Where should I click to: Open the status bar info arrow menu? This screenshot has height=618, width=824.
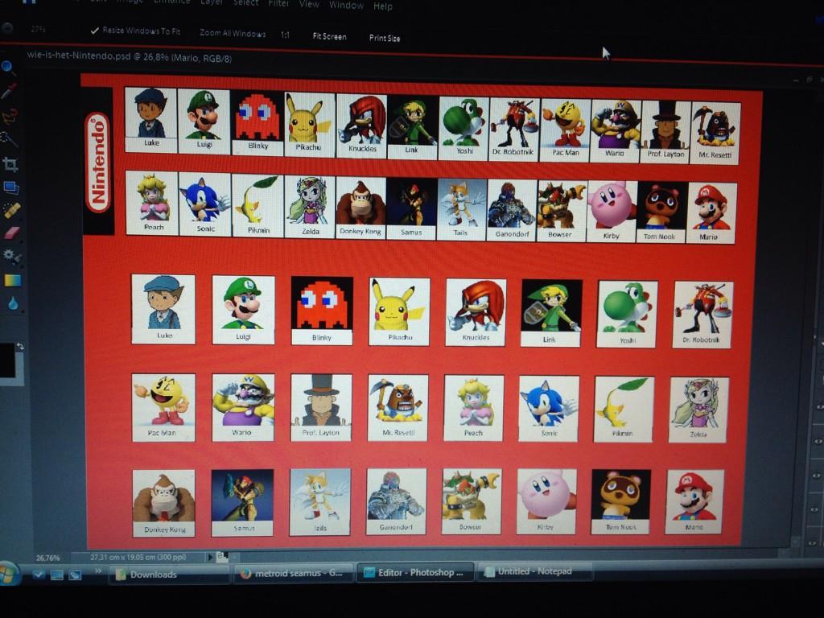[x=210, y=557]
